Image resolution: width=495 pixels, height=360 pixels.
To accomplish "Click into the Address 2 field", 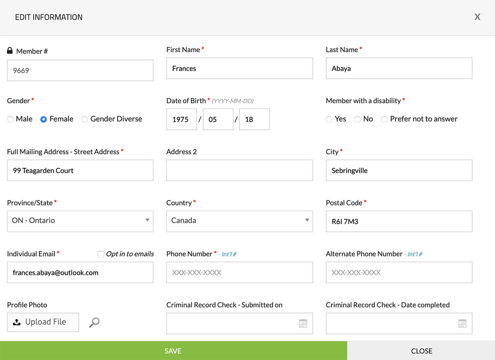I will pos(239,171).
